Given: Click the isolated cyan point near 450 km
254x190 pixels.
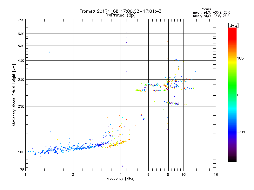Looking at the screenshot, I should pyautogui.click(x=50, y=52).
